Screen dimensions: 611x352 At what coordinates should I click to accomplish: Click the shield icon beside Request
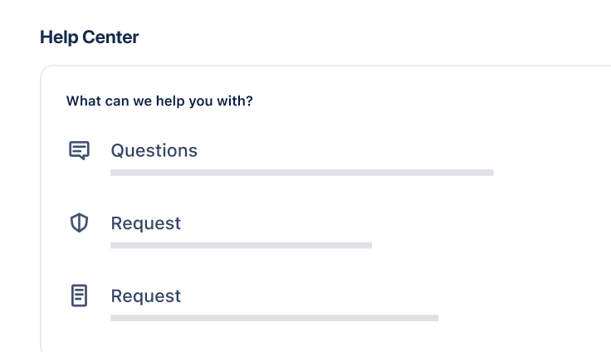point(79,222)
